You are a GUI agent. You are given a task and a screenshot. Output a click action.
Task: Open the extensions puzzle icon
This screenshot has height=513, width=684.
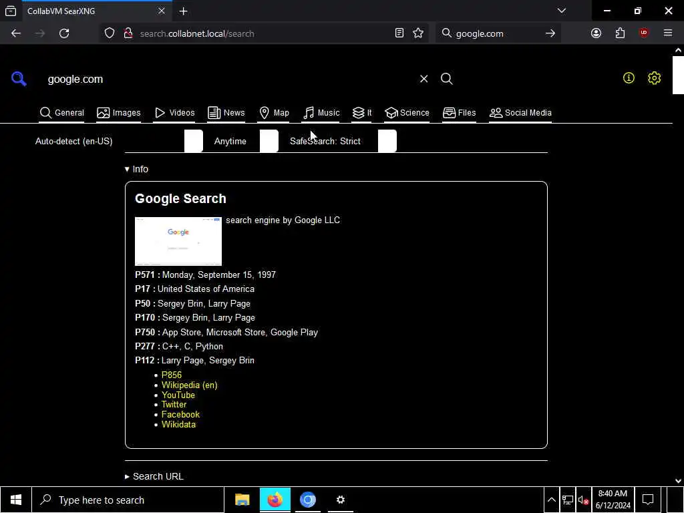[620, 33]
